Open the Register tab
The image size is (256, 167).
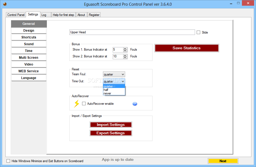94,15
